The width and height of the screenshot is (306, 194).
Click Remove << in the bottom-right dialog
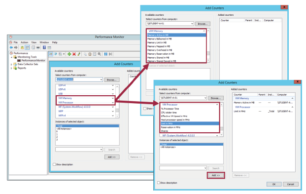(240, 175)
